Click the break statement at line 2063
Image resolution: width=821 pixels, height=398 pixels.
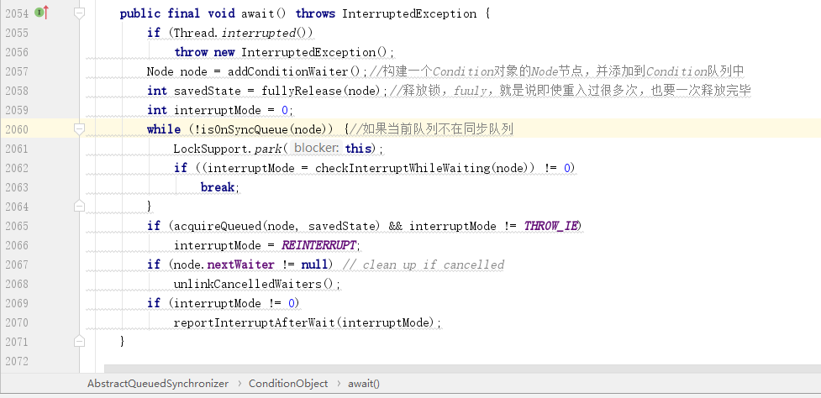(218, 187)
